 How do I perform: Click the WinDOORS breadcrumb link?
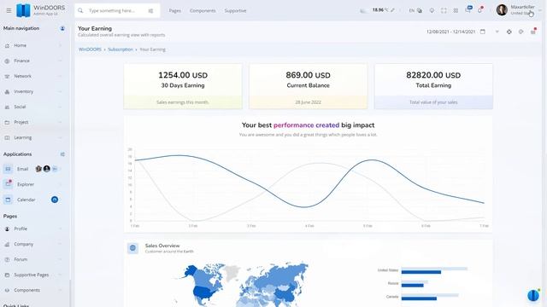[90, 49]
